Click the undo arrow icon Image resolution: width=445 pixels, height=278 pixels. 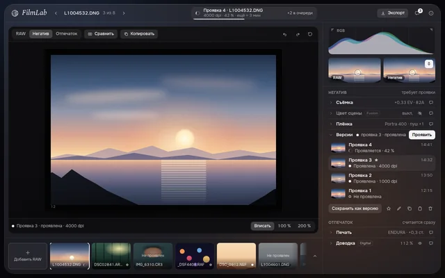coord(284,34)
